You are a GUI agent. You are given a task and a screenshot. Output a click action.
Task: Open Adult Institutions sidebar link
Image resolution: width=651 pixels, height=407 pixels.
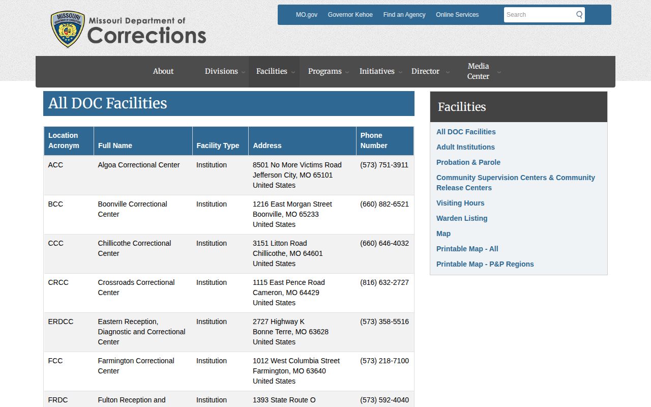pyautogui.click(x=465, y=147)
